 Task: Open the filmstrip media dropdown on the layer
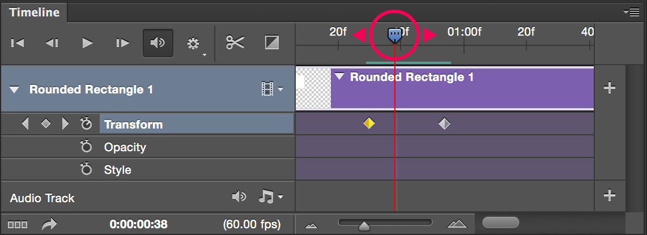[x=272, y=89]
